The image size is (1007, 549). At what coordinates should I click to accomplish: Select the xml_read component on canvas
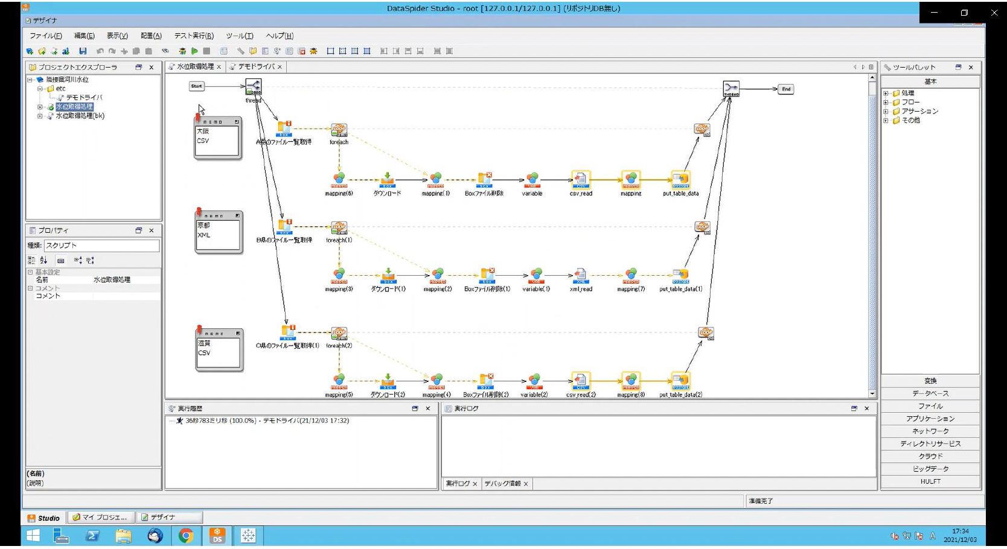[x=580, y=275]
